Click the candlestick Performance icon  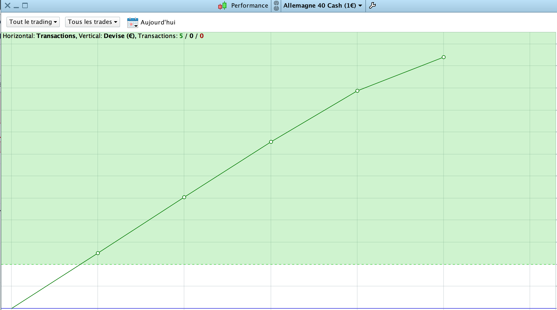click(222, 5)
